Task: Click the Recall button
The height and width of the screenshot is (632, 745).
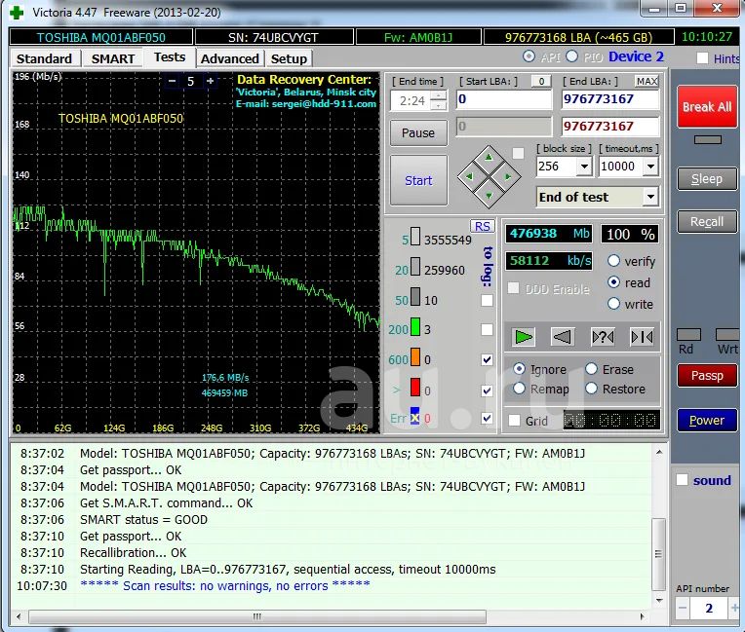Action: tap(707, 222)
